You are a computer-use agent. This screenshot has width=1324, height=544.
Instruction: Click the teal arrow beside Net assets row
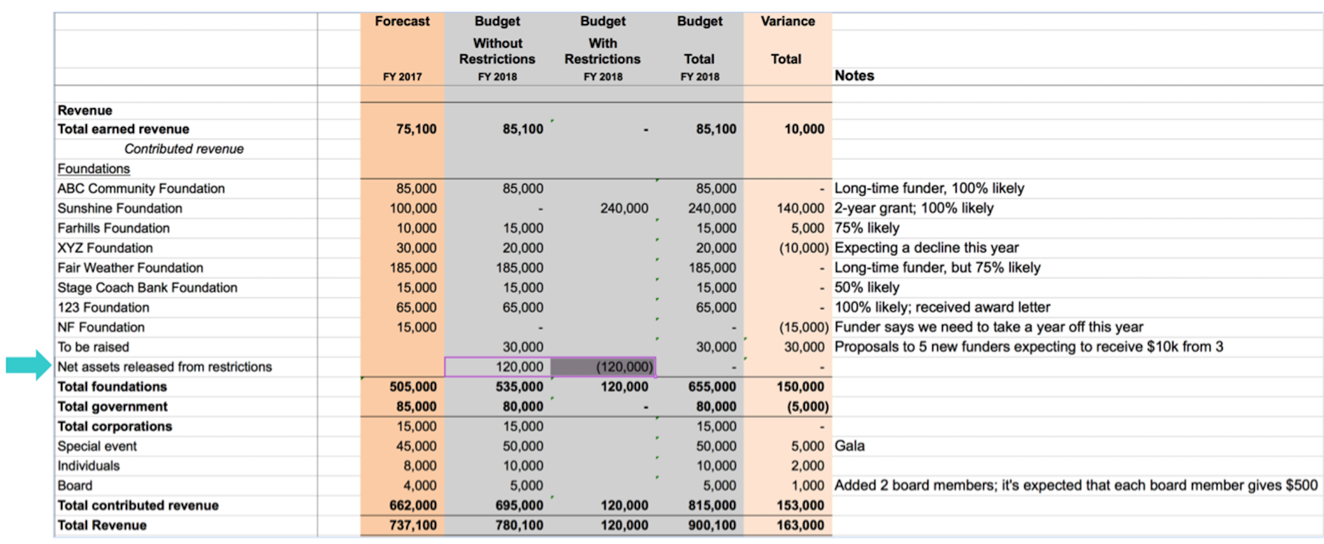28,365
